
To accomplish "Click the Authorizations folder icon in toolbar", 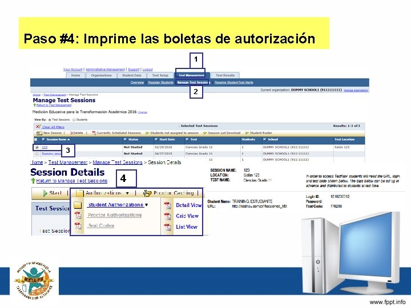I will [x=79, y=193].
